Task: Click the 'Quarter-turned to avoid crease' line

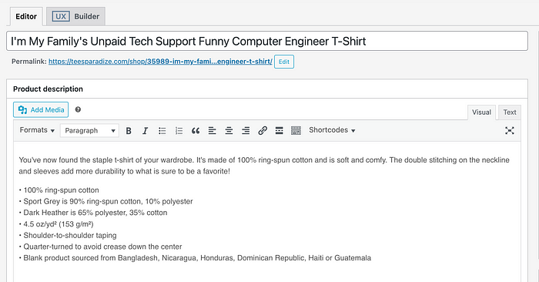Action: click(x=100, y=247)
